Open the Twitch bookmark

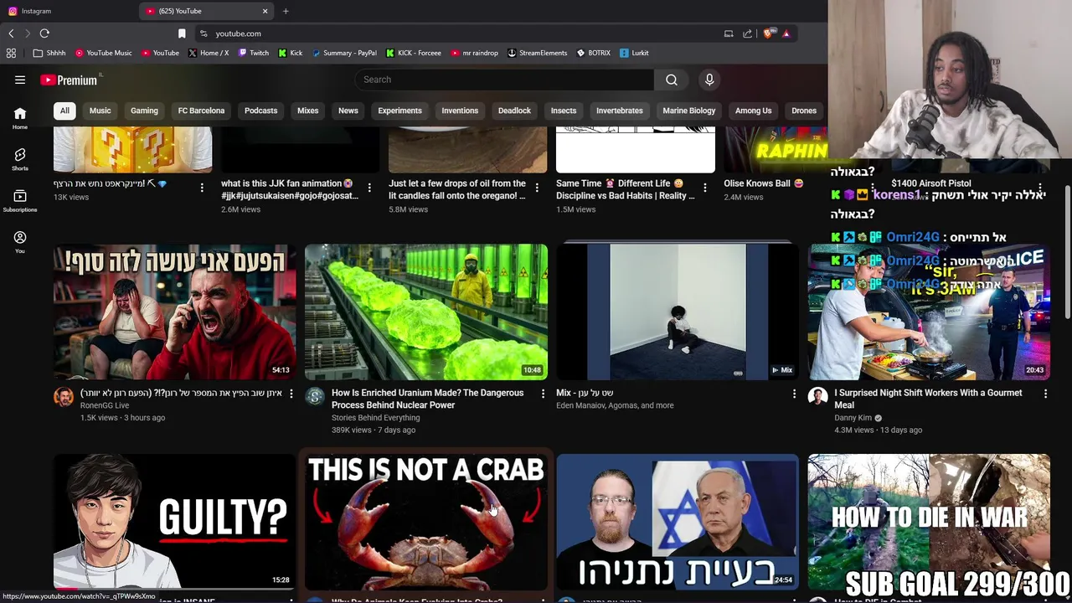coord(254,53)
